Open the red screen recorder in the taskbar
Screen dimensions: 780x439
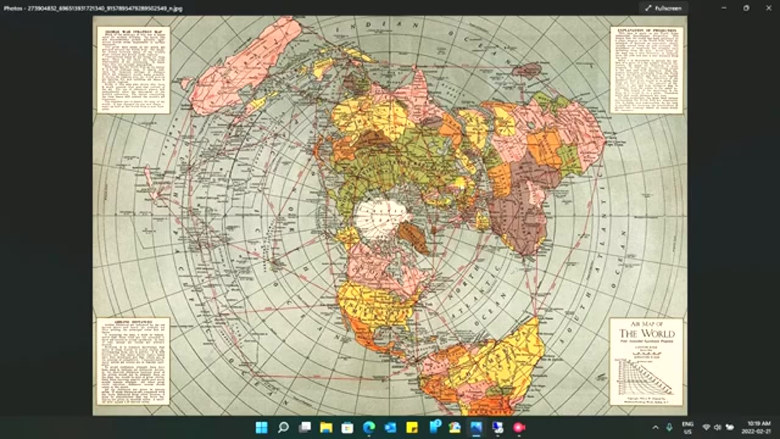519,427
